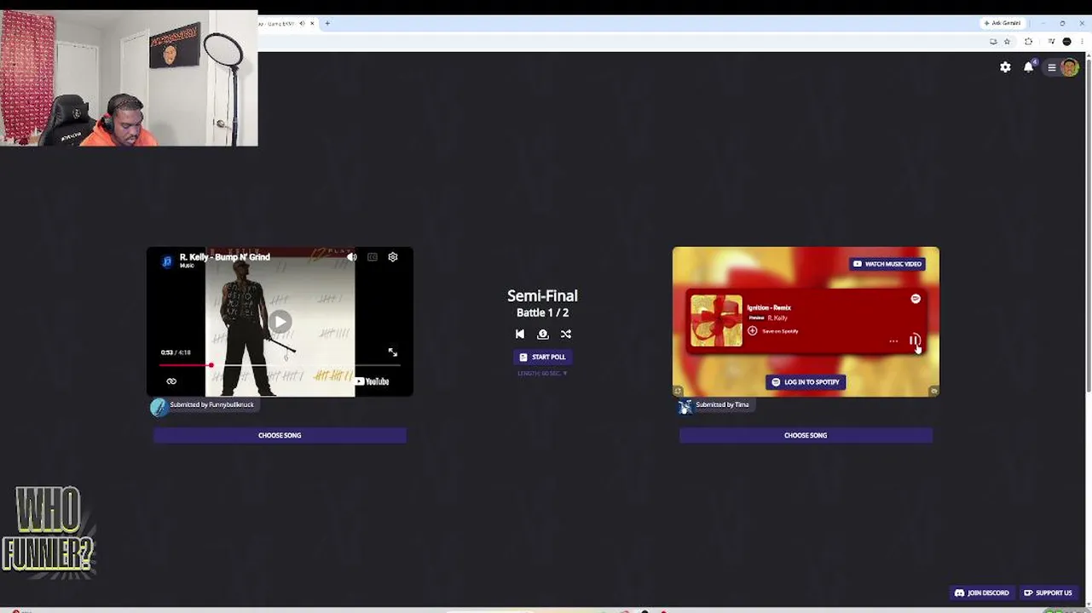Open the Support Us link
This screenshot has height=613, width=1092.
[x=1048, y=593]
